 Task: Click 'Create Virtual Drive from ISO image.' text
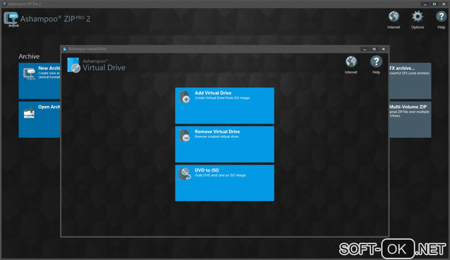click(222, 98)
